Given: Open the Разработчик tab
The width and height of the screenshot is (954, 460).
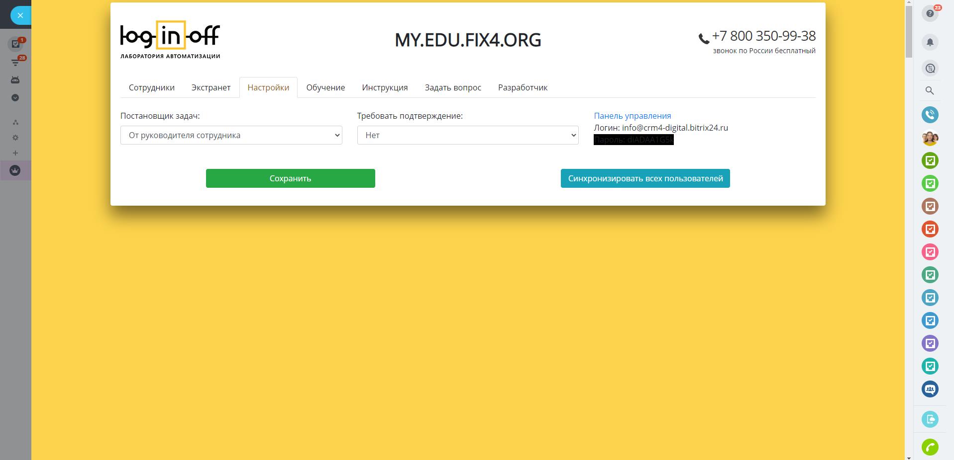Looking at the screenshot, I should 523,87.
